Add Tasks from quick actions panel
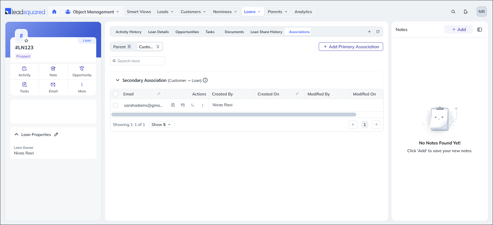Screen dimensions: 493x225 click(24, 87)
